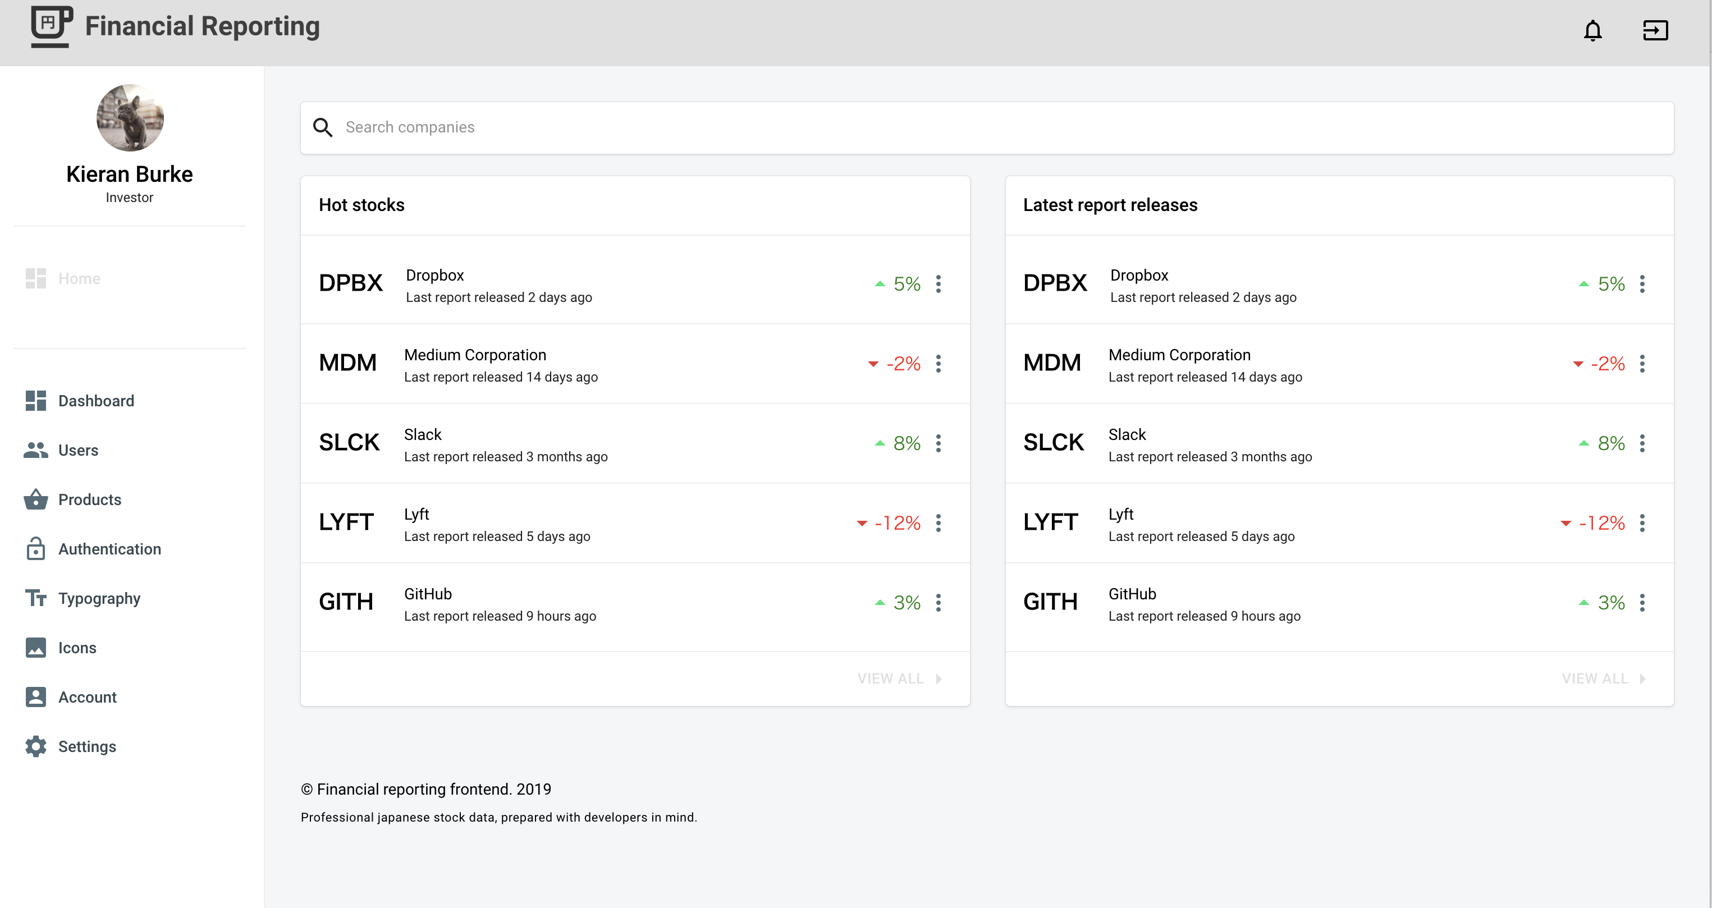Click the Settings gear icon in sidebar
This screenshot has width=1712, height=908.
click(36, 746)
